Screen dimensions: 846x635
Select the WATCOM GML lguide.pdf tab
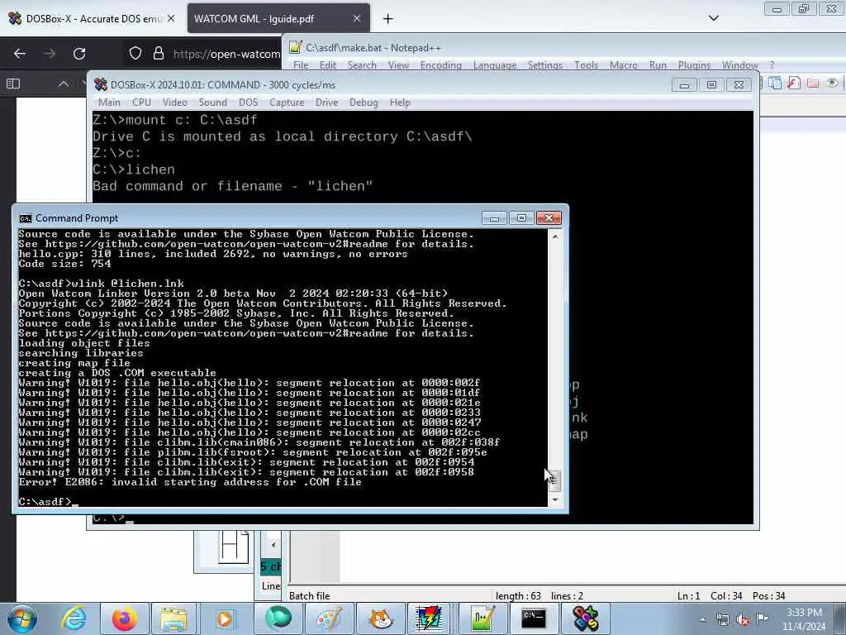278,18
